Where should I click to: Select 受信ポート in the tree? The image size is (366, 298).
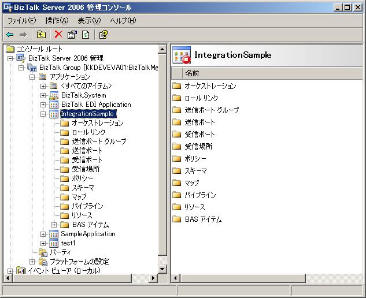coord(87,160)
